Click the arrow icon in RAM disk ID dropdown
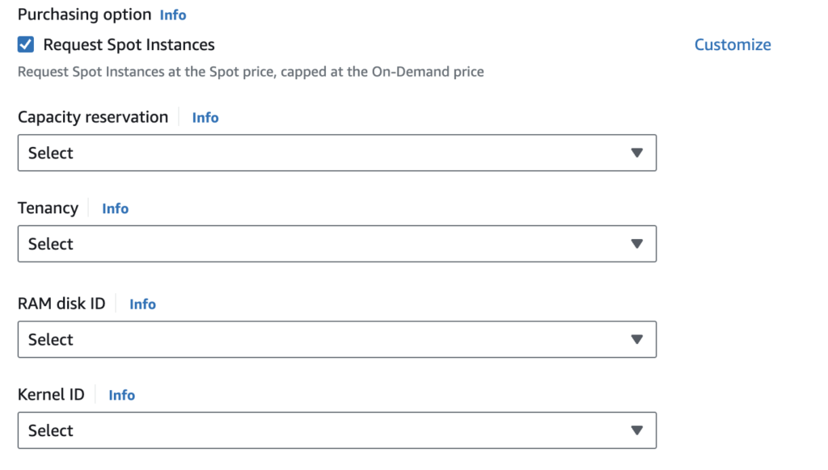This screenshot has width=828, height=470. [x=636, y=339]
